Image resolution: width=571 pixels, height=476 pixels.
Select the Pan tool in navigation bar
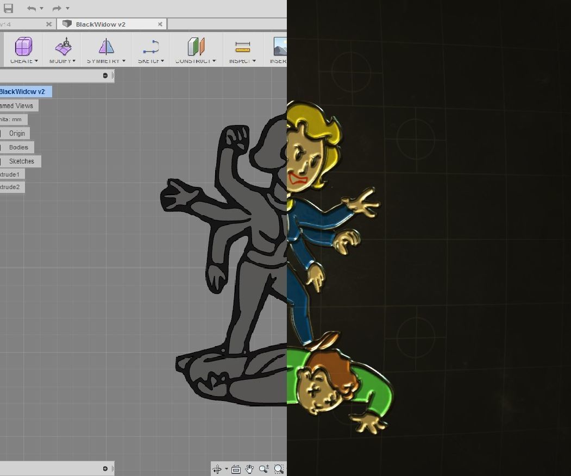249,468
